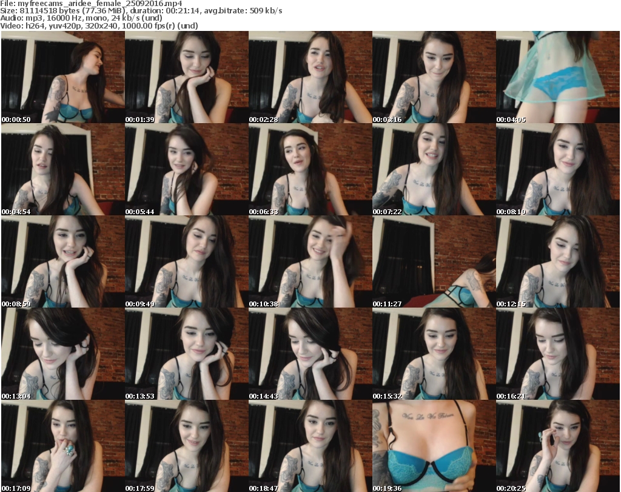The height and width of the screenshot is (492, 621).
Task: Click the thumbnail stamped 00:04:54
Action: coord(63,169)
